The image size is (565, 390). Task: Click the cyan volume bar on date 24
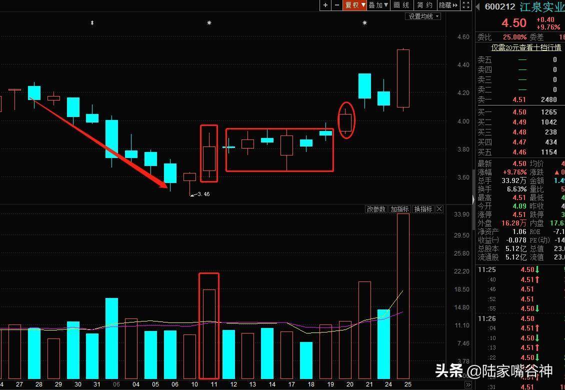(x=383, y=344)
